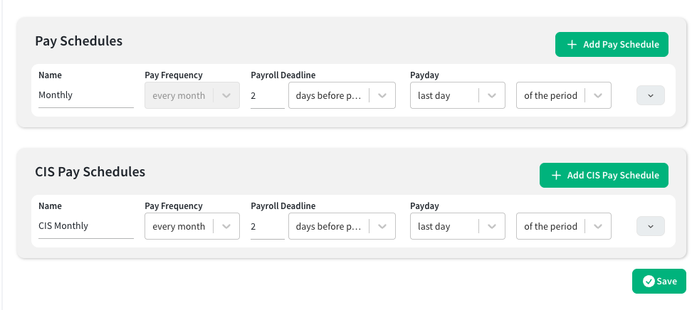
Task: Open CIS schedule 'of the period' dropdown
Action: coord(564,226)
